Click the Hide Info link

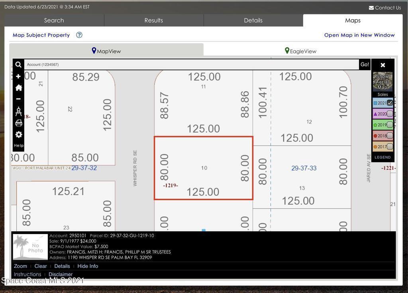tap(88, 266)
